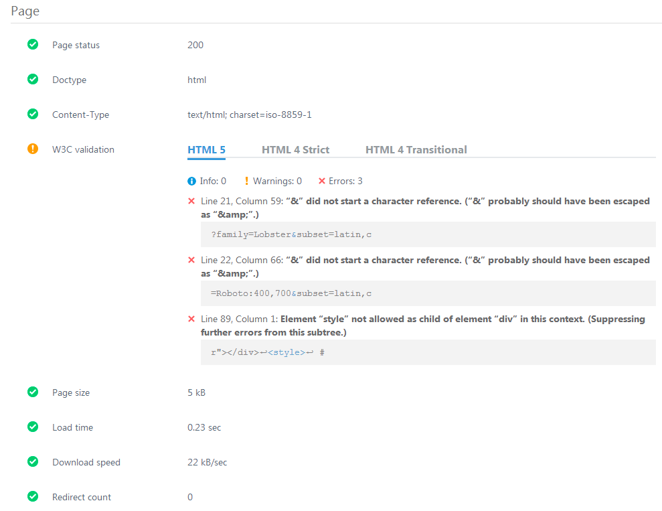
Task: Click the green check icon beside Doctype
Action: click(x=33, y=80)
